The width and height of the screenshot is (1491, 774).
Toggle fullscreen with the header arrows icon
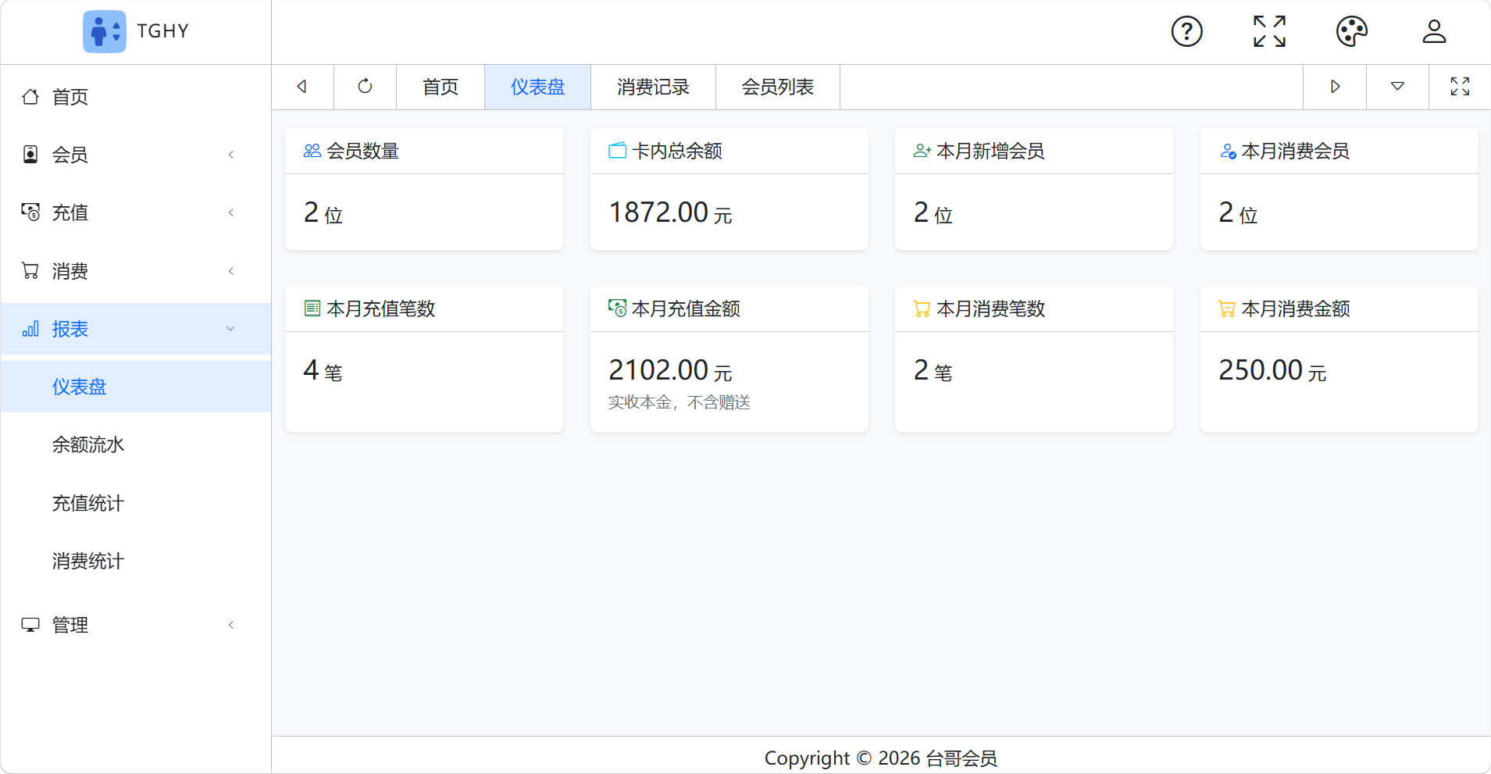click(x=1269, y=31)
